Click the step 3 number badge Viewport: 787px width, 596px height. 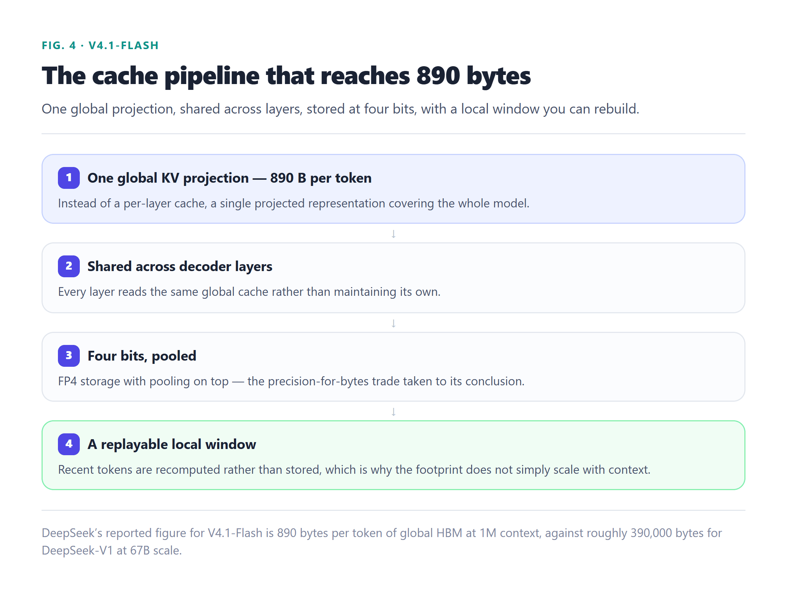click(69, 356)
